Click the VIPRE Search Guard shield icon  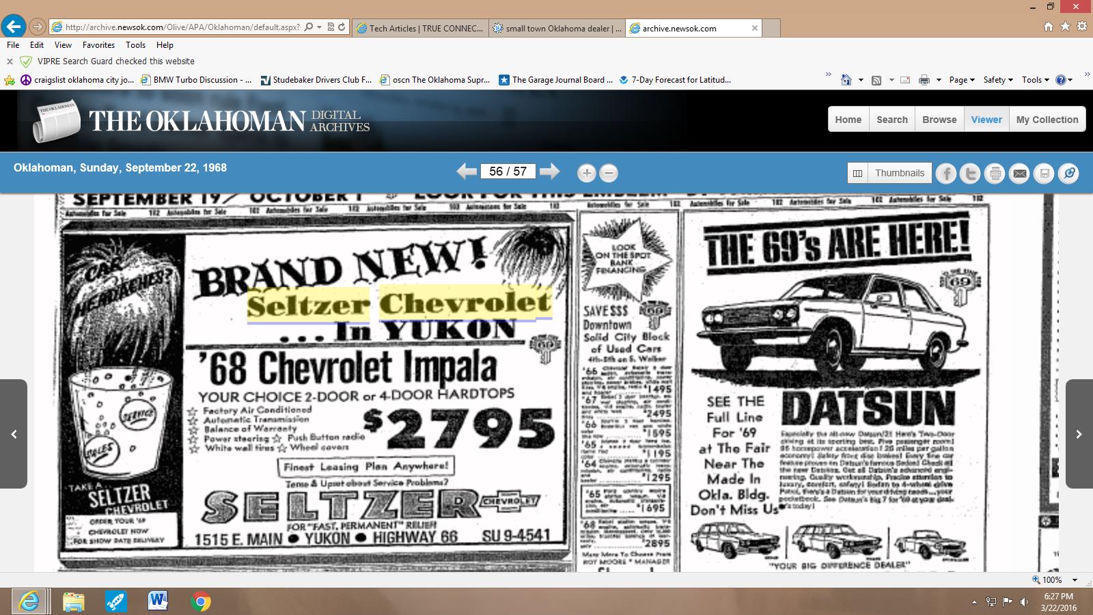point(26,61)
